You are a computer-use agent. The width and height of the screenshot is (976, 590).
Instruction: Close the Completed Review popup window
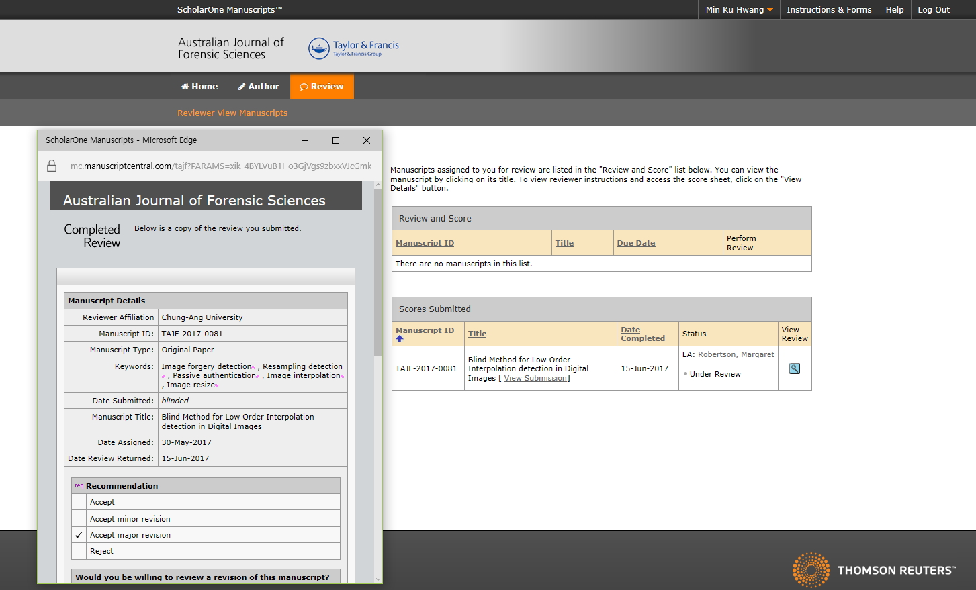tap(367, 140)
